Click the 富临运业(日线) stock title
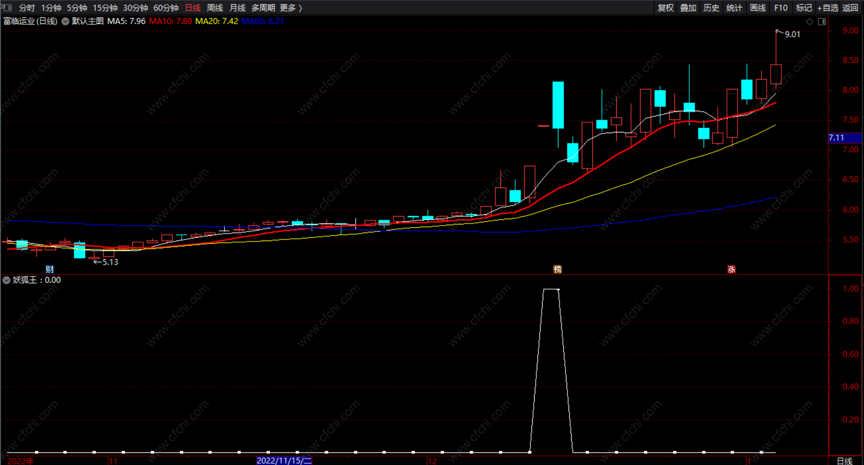The width and height of the screenshot is (864, 465). 30,21
